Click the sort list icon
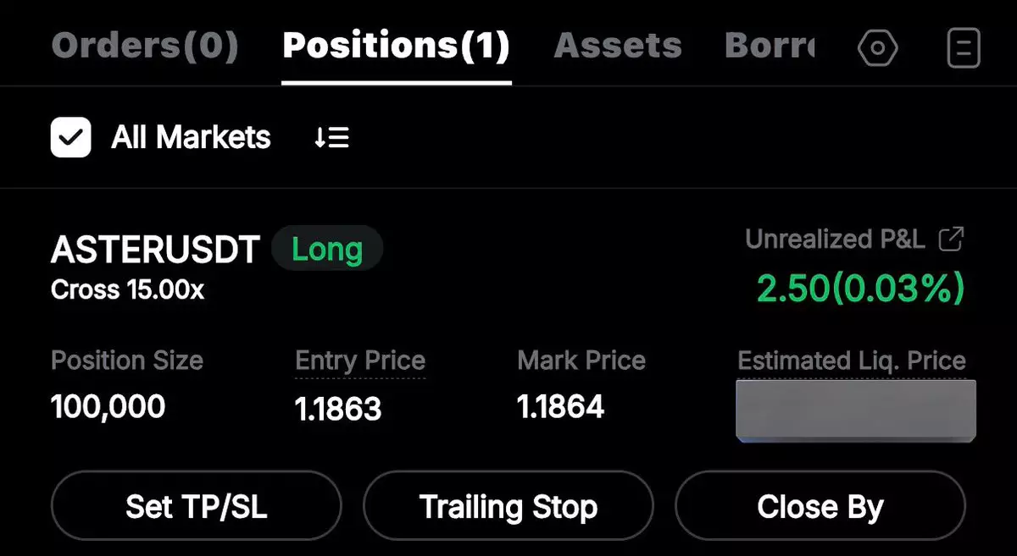The width and height of the screenshot is (1017, 556). click(x=331, y=138)
